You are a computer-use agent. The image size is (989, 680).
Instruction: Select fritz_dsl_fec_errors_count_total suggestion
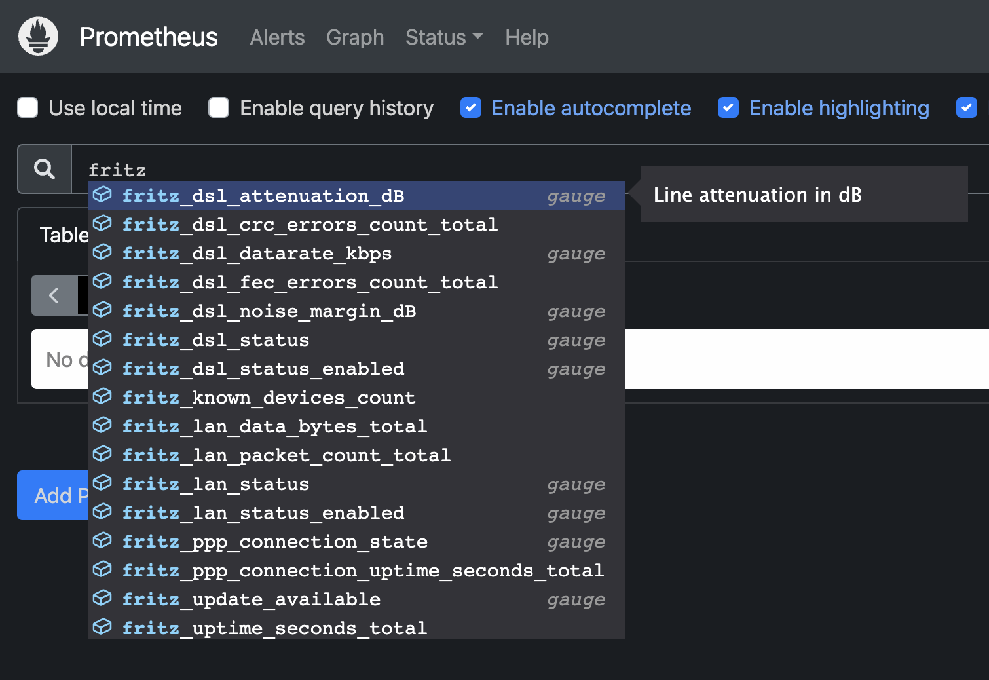point(356,282)
